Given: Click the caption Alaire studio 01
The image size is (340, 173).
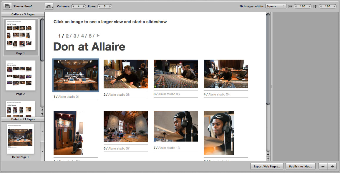Looking at the screenshot, I should tap(69, 97).
